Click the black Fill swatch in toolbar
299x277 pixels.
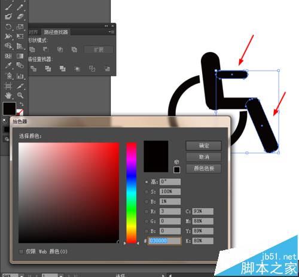(9, 108)
